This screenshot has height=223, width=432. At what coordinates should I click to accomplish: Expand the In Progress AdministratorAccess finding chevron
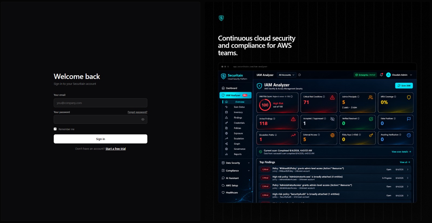(x=408, y=178)
